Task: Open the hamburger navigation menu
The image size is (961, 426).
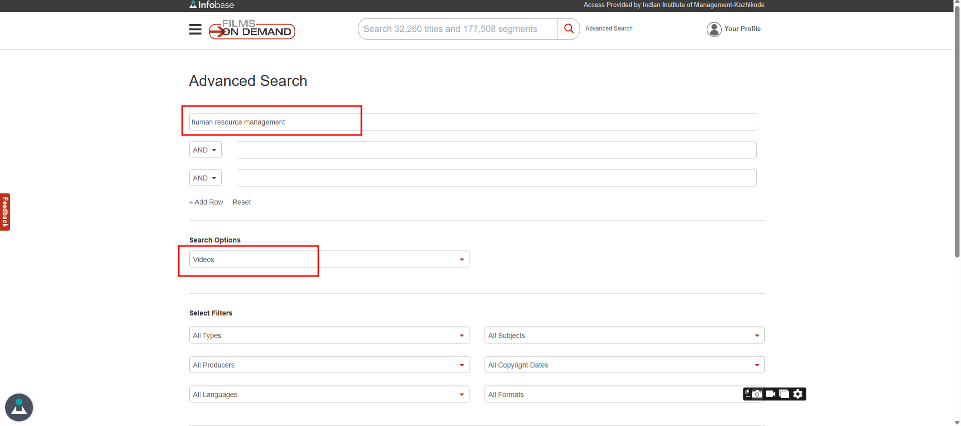Action: click(x=195, y=29)
